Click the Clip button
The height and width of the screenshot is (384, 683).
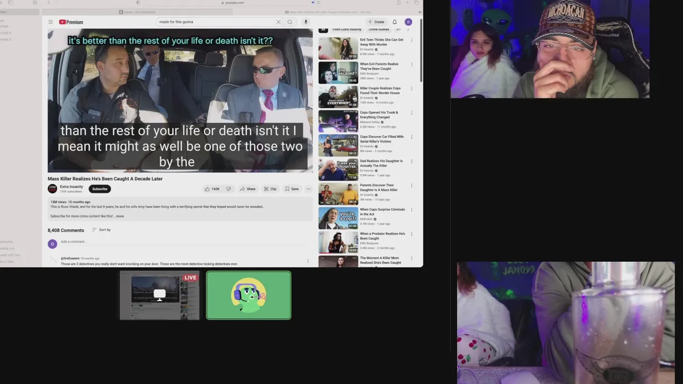click(x=270, y=189)
